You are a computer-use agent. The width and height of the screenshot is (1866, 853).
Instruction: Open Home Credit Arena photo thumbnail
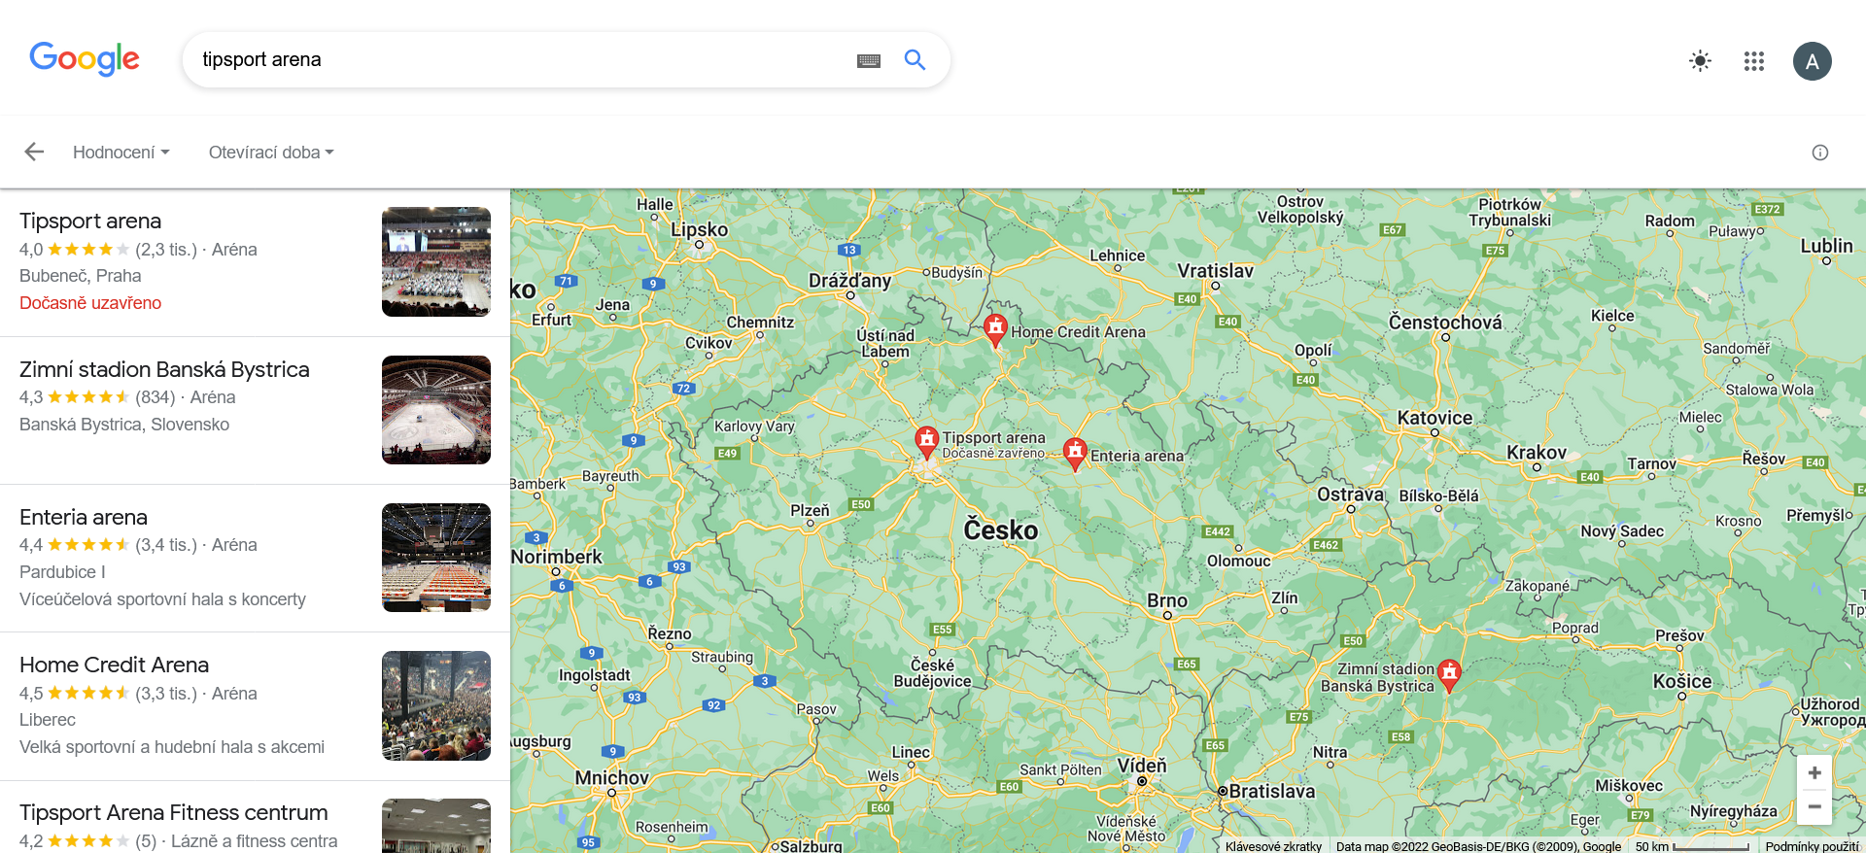[436, 705]
